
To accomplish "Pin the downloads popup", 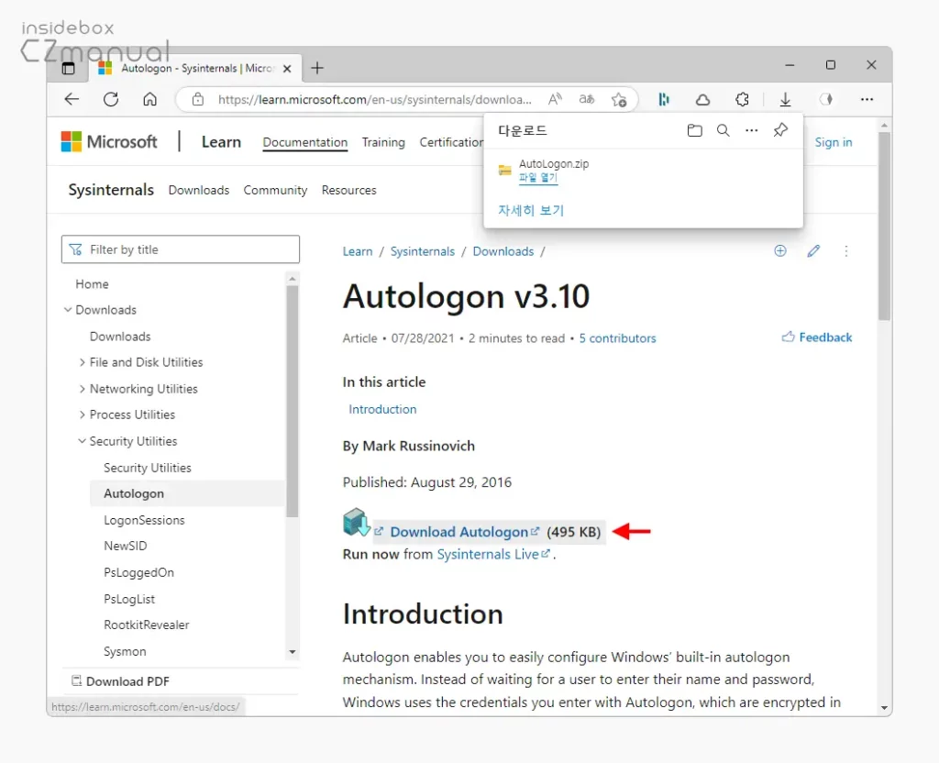I will pos(779,131).
